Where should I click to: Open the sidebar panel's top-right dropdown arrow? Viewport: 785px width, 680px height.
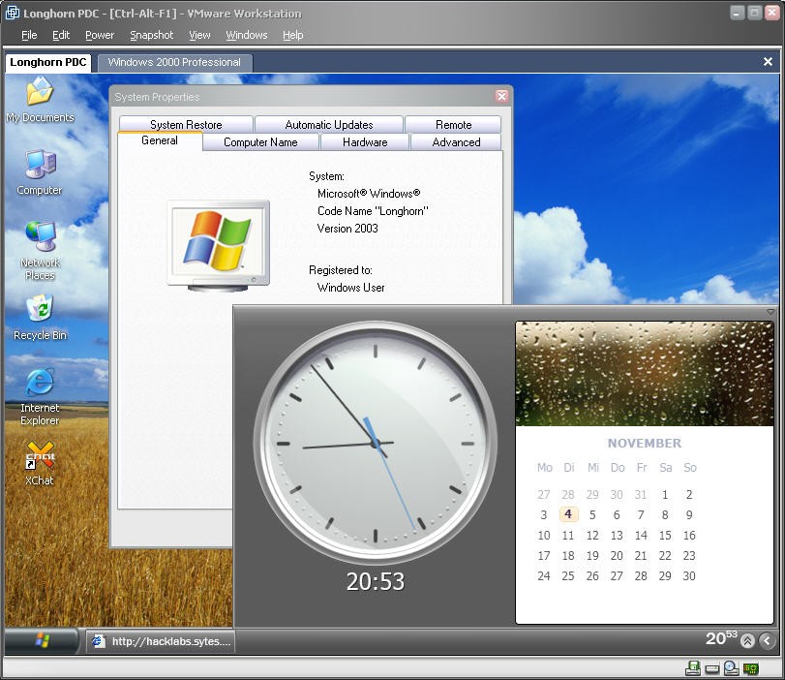pos(770,312)
